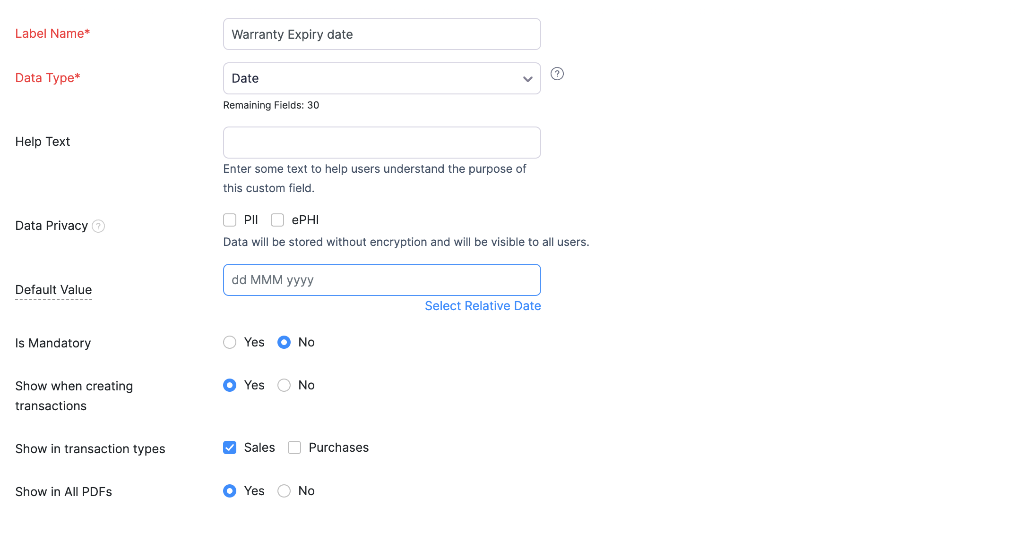Uncheck the Sales transaction type
1018x540 pixels.
(x=230, y=447)
